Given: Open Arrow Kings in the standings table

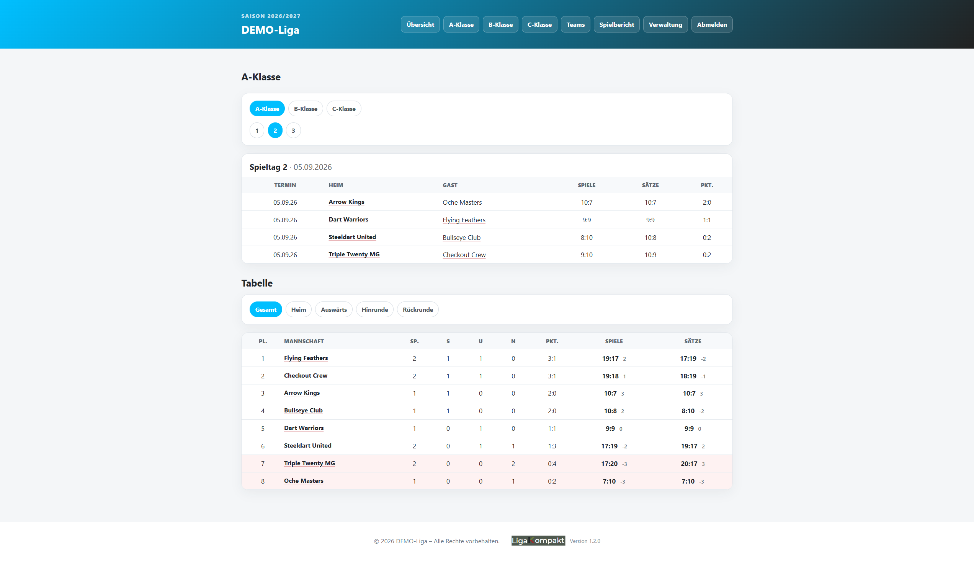Looking at the screenshot, I should 302,393.
